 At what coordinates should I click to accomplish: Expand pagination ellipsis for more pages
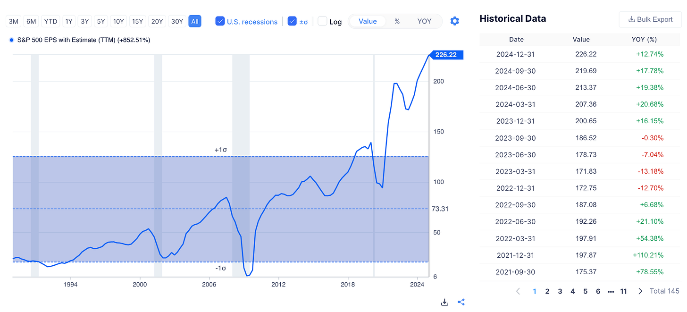611,291
